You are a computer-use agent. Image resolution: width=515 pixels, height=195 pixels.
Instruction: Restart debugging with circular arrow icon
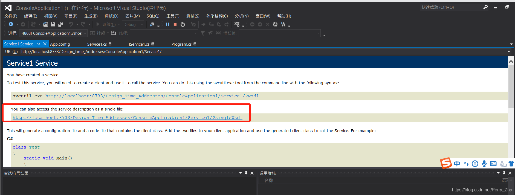click(183, 24)
